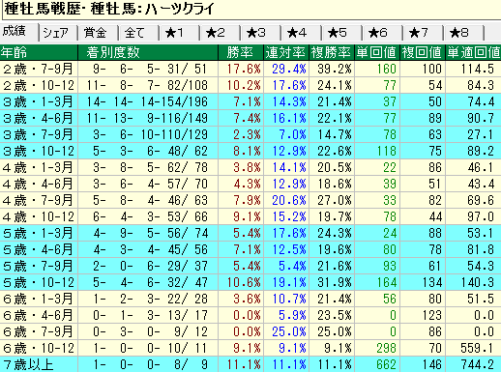Select the 4歳・7-9月 row label
Image resolution: width=501 pixels, height=372 pixels.
39,200
